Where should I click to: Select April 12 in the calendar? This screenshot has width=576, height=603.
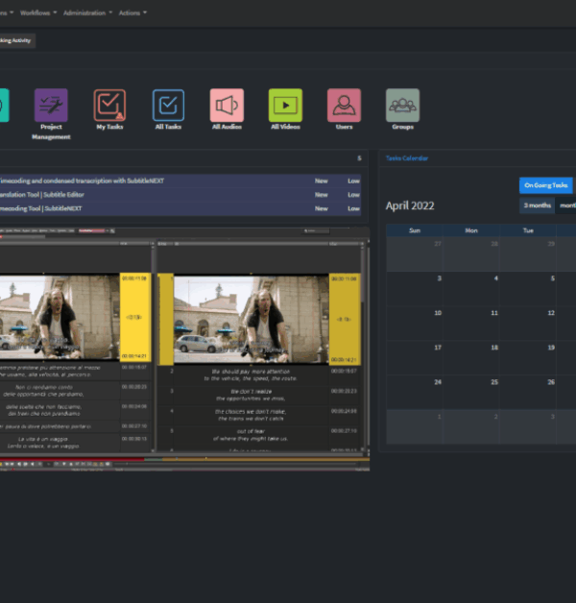pyautogui.click(x=528, y=323)
